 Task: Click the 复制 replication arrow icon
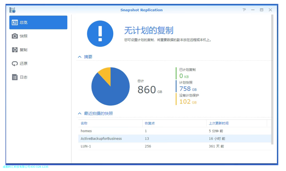pos(15,50)
